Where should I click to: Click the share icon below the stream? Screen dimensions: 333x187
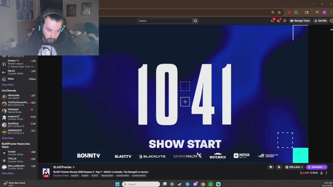pyautogui.click(x=322, y=173)
